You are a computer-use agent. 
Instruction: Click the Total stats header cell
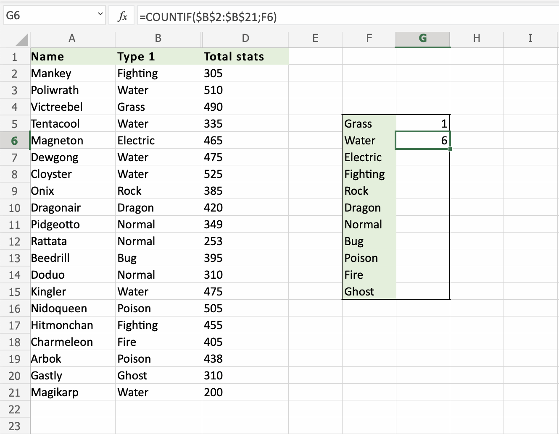245,57
